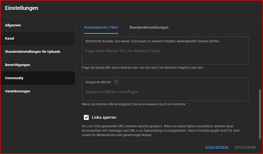Open Berechtigungen in the sidebar

pyautogui.click(x=18, y=65)
